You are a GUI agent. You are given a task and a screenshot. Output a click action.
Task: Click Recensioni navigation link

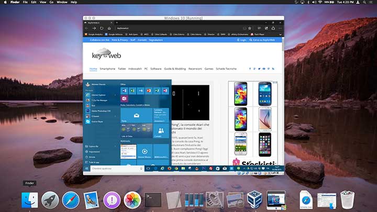point(195,69)
